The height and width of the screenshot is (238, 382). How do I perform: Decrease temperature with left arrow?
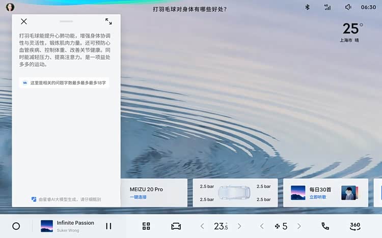(202, 226)
